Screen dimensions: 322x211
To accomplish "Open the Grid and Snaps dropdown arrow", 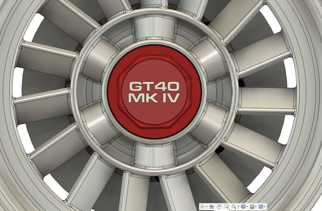I will pyautogui.click(x=256, y=207).
